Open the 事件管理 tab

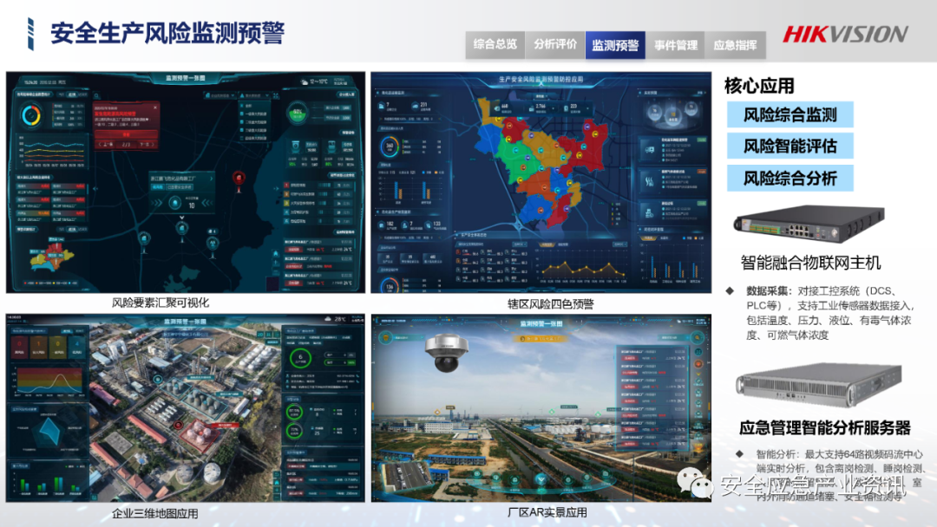tap(675, 43)
